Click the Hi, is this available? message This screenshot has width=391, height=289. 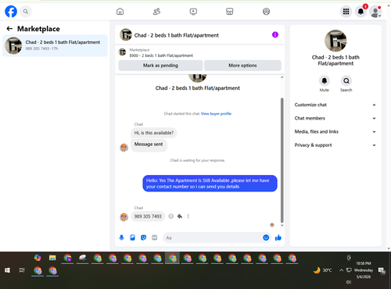[154, 133]
